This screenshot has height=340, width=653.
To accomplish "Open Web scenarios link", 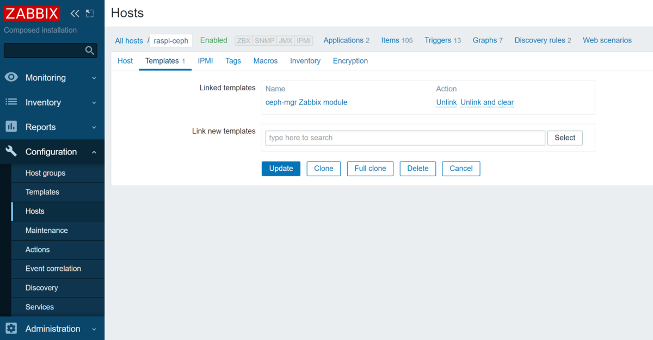I will tap(607, 40).
